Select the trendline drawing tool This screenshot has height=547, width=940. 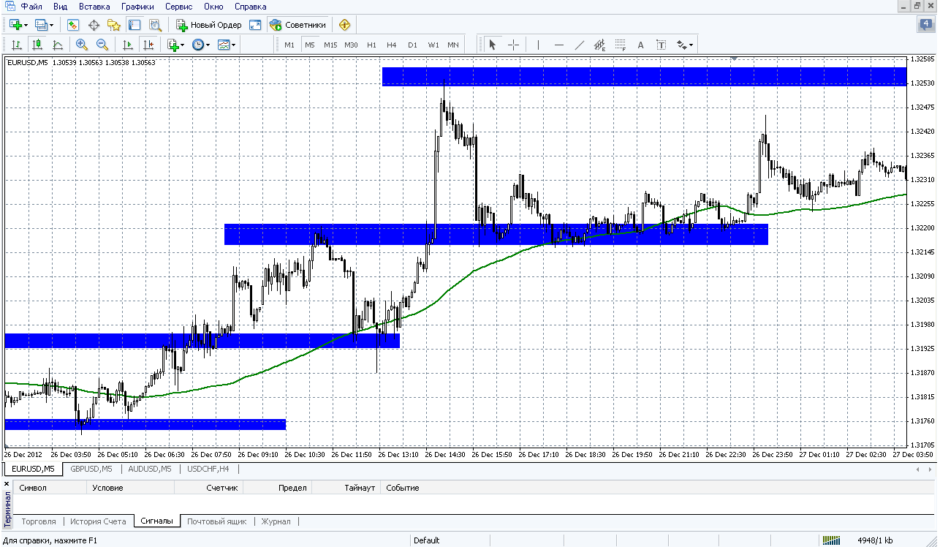[580, 45]
